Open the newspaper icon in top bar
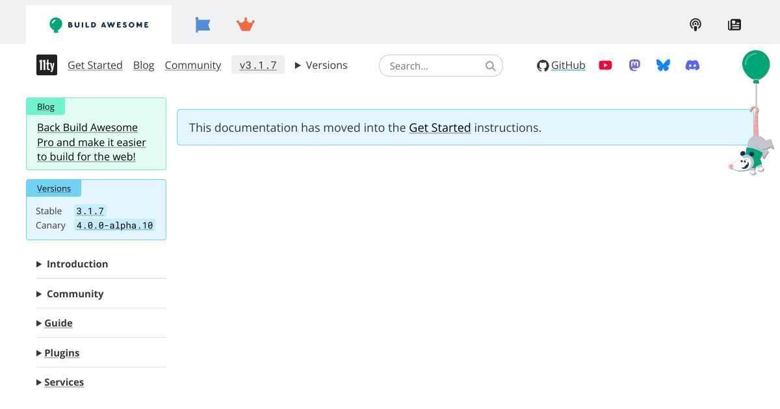The height and width of the screenshot is (409, 780). click(734, 25)
